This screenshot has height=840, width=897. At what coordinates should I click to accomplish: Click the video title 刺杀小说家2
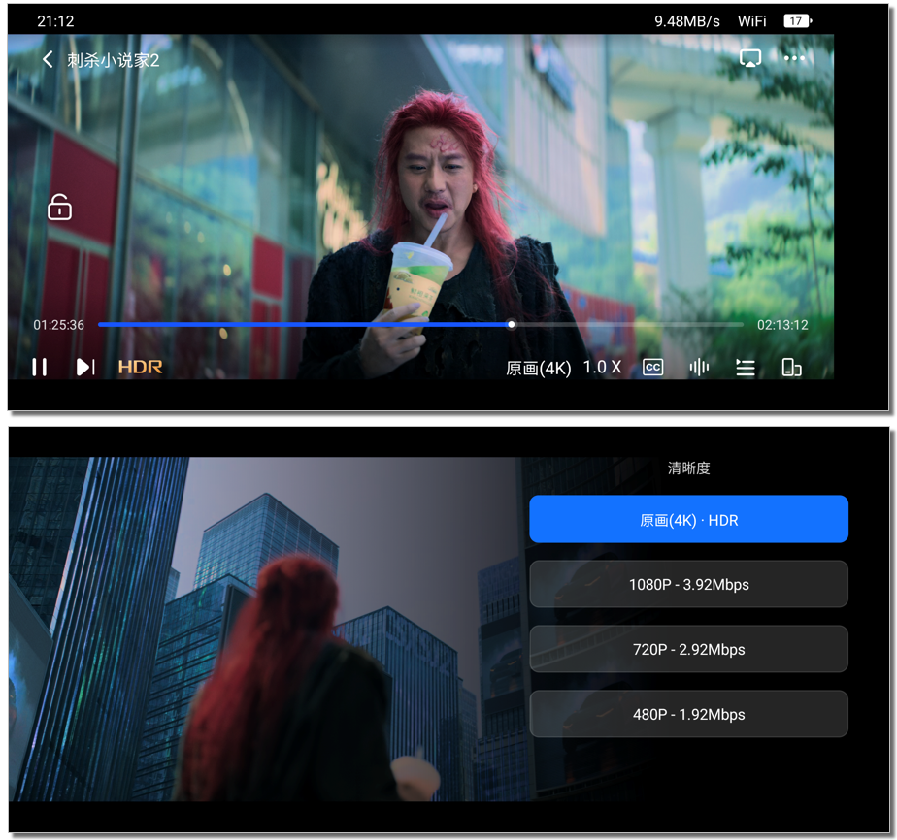click(x=113, y=60)
